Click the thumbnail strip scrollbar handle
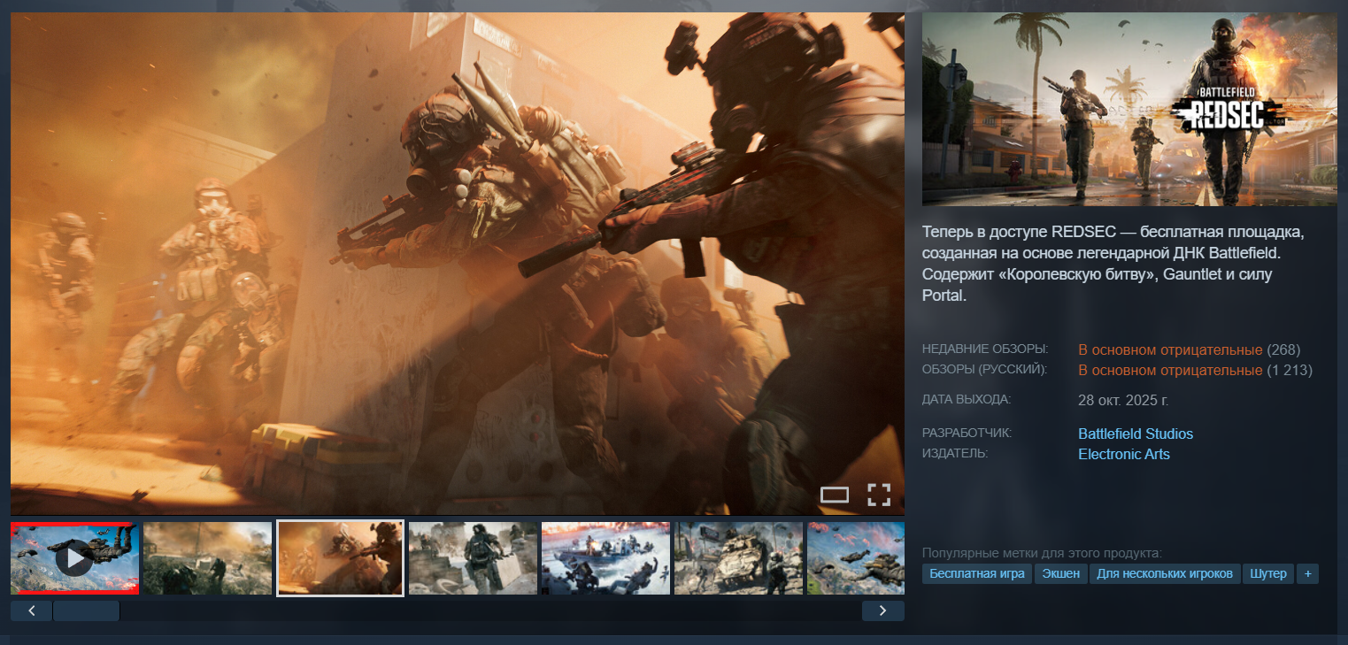The height and width of the screenshot is (645, 1348). tap(86, 610)
